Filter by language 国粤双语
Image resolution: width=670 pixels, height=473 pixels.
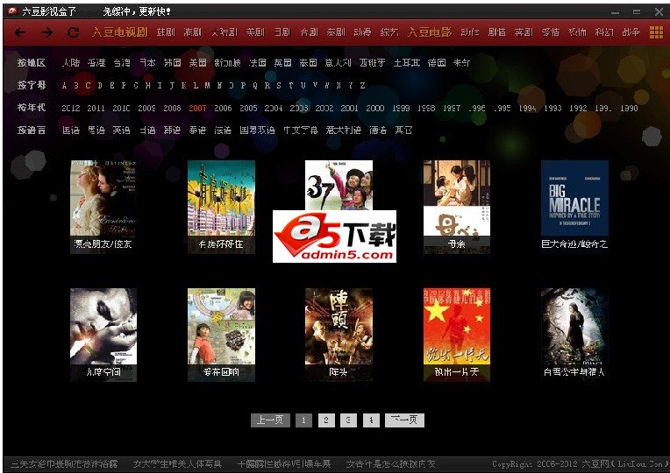tap(257, 131)
